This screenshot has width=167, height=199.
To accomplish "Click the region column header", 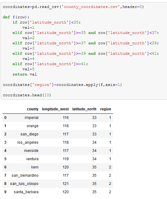I will (x=106, y=109).
